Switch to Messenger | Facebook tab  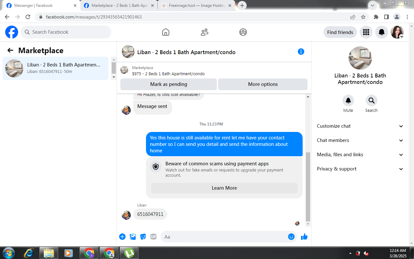point(41,6)
